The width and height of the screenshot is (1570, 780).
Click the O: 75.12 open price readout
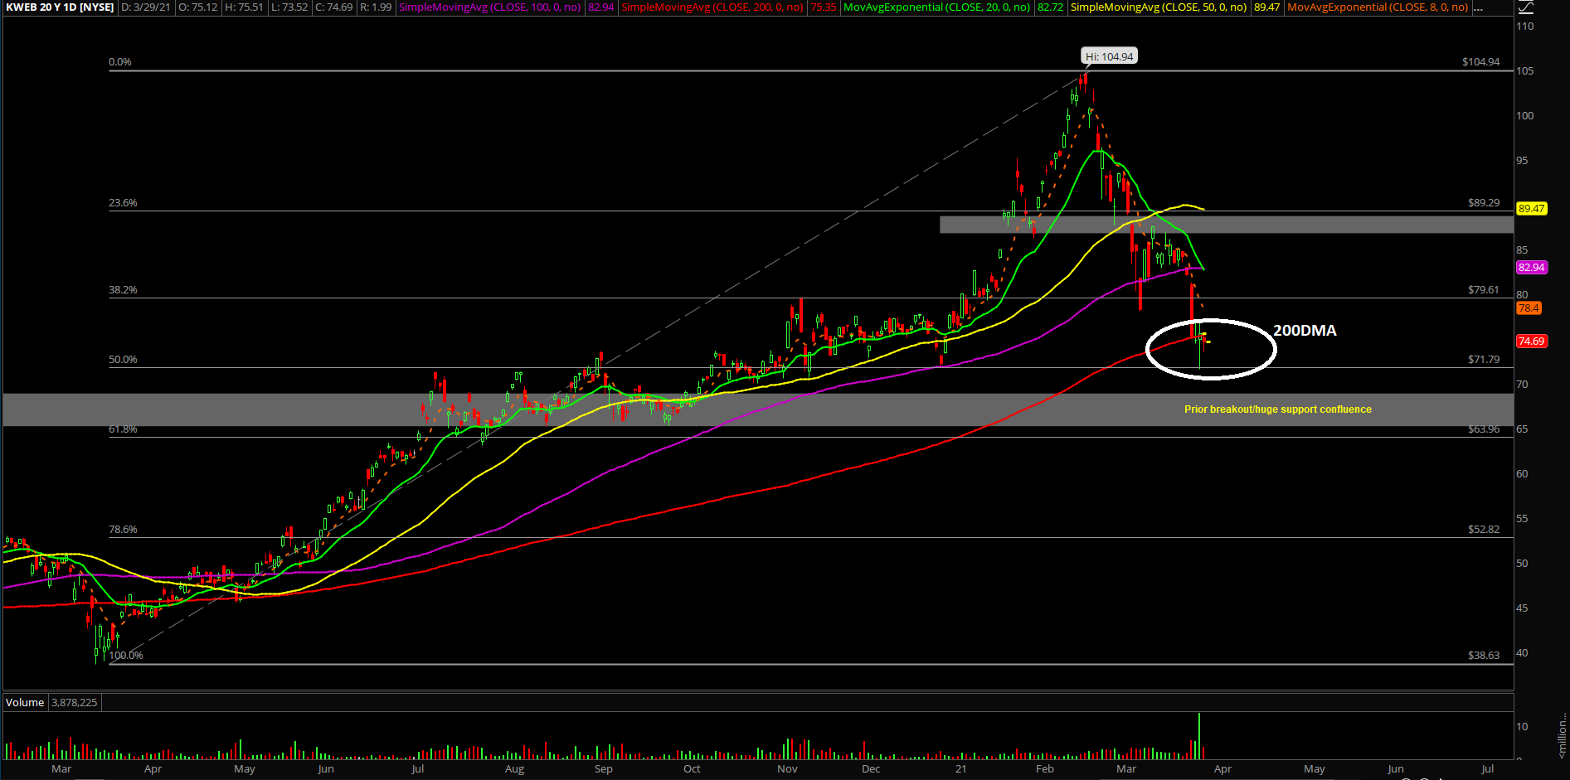point(198,7)
